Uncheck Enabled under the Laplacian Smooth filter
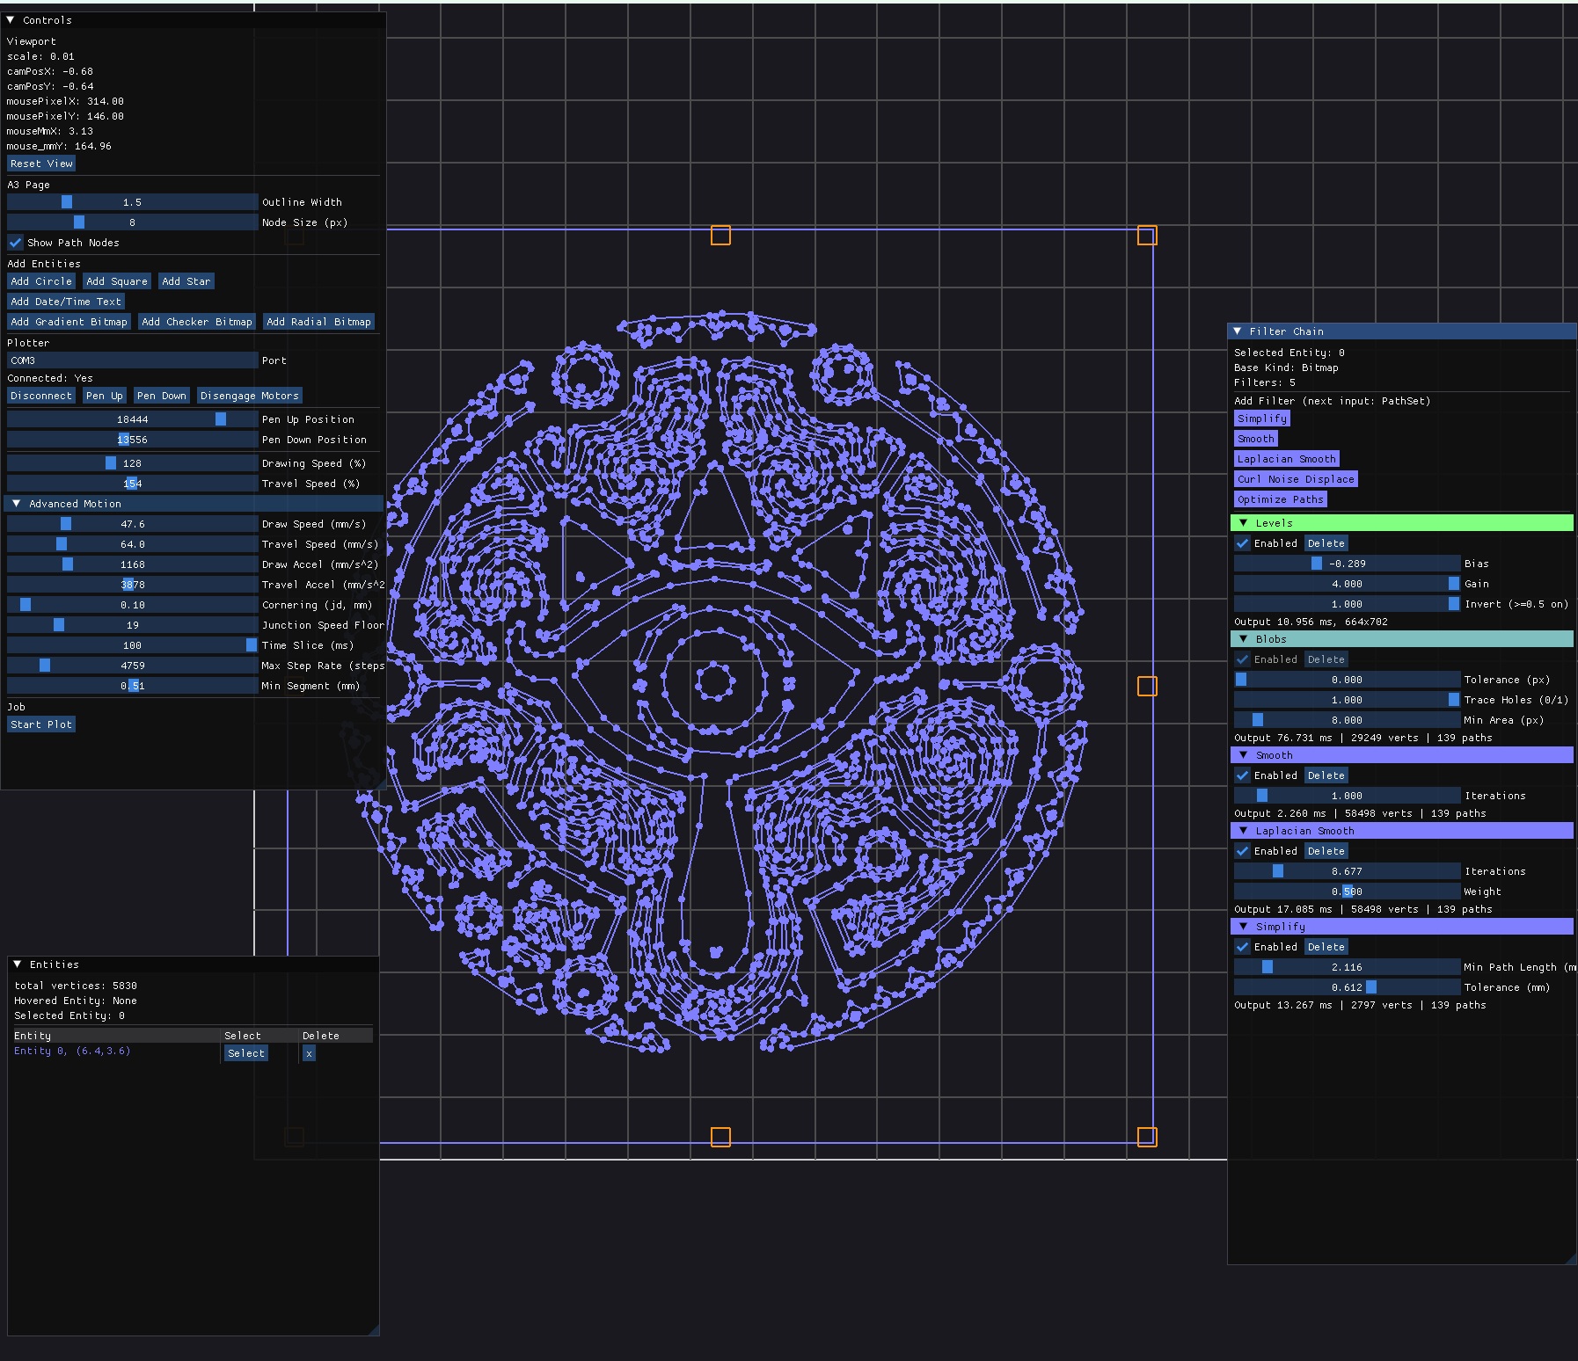Screen dimensions: 1578x1361 pos(1243,851)
